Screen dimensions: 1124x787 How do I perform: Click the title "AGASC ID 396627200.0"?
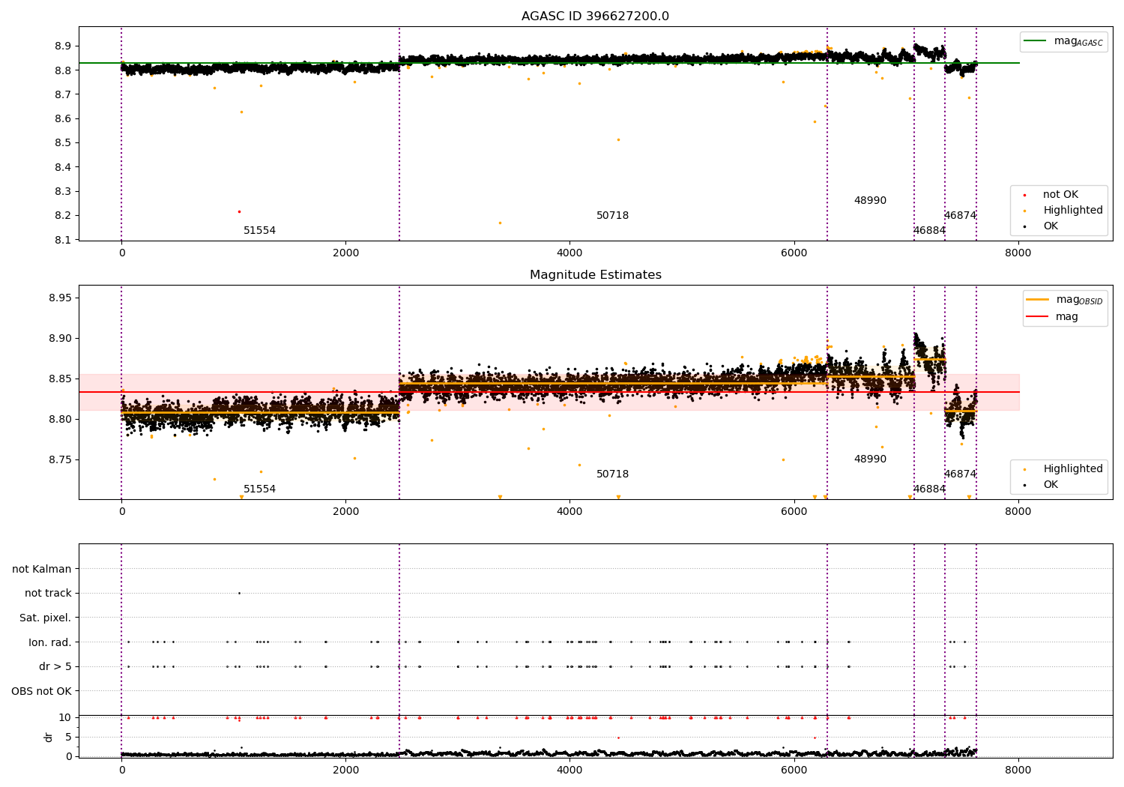[595, 16]
